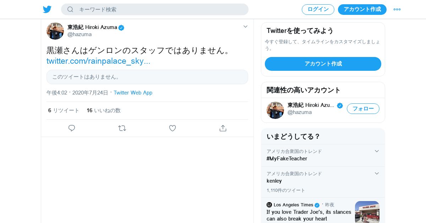Expand kenley trend options chevron
Screen dimensions: 426x223
click(377, 173)
